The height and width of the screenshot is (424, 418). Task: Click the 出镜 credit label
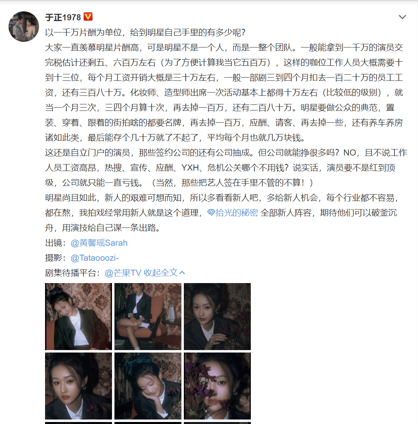[55, 243]
